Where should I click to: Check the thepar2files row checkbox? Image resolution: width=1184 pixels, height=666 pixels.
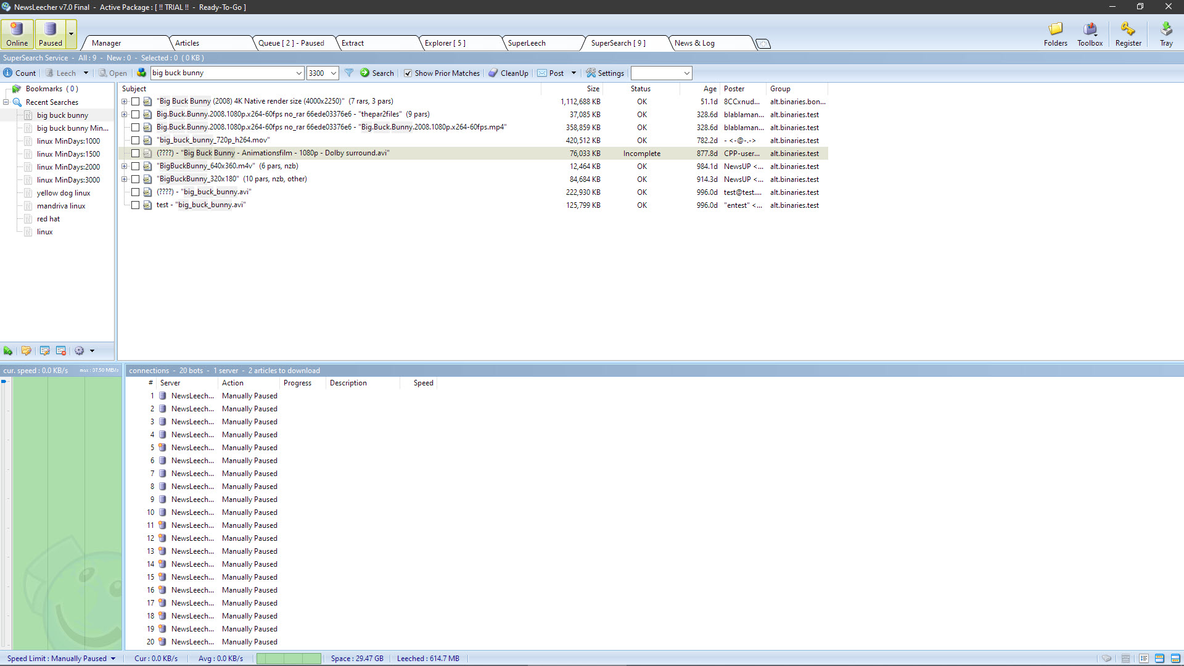tap(135, 114)
